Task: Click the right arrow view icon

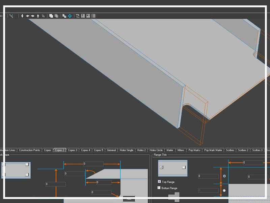Action: 33,16
